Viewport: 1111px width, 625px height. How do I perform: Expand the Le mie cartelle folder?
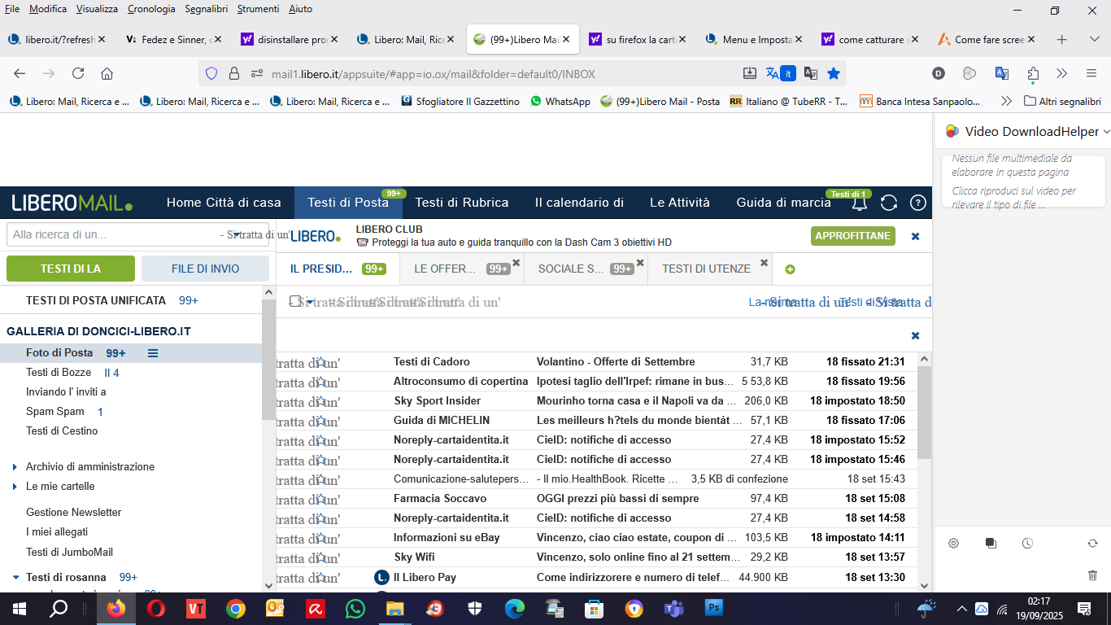[15, 487]
